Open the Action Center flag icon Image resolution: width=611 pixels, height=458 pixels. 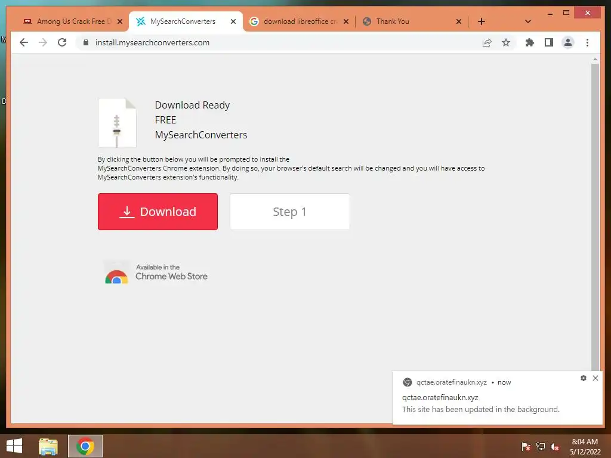pyautogui.click(x=526, y=446)
